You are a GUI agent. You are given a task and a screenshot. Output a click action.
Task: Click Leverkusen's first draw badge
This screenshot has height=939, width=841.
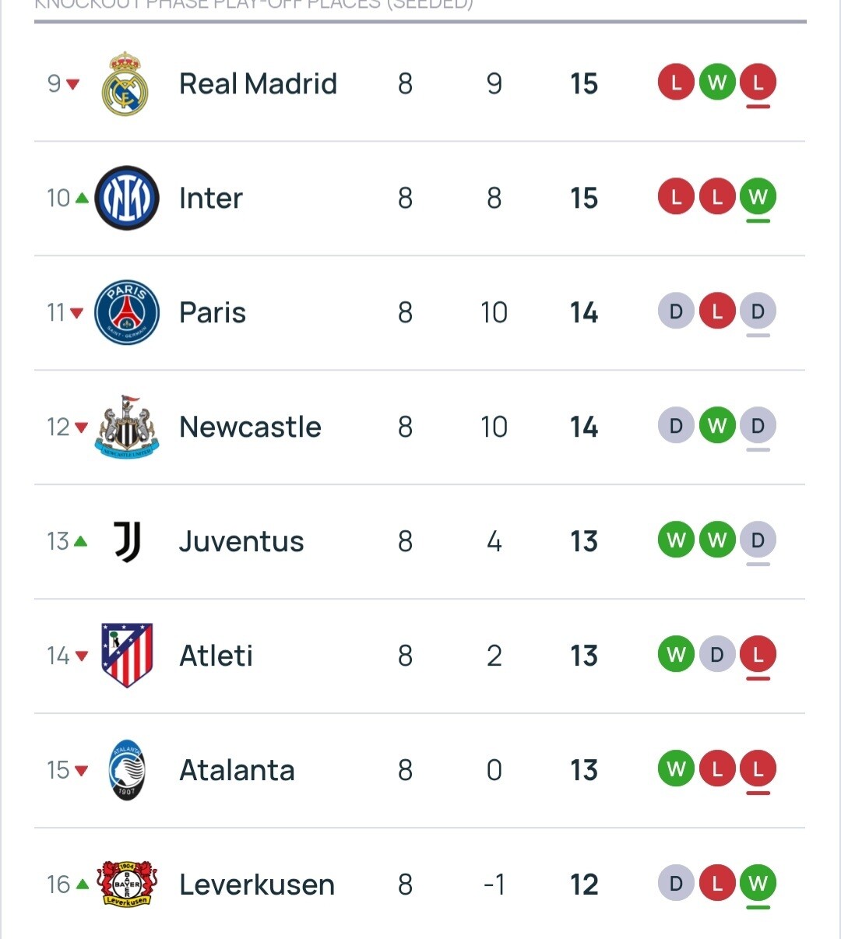[676, 884]
